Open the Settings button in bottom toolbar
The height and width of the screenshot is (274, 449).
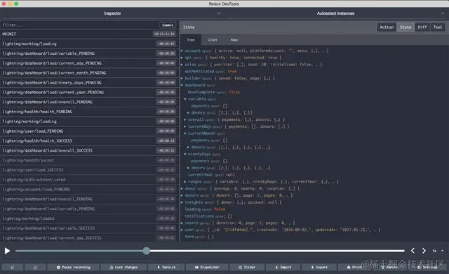point(427,267)
